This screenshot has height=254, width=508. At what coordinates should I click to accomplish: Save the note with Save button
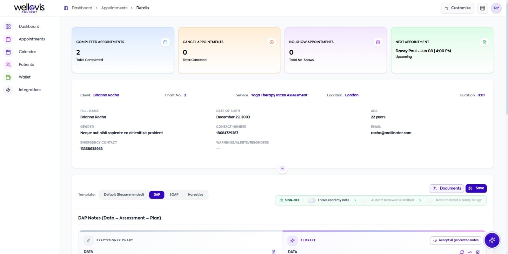click(476, 188)
